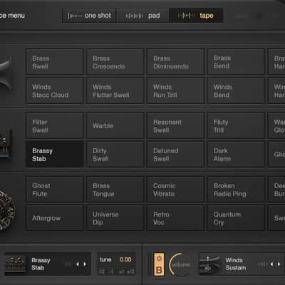
Task: Go to next sound in Brassy Stab slot
Action: tap(85, 264)
